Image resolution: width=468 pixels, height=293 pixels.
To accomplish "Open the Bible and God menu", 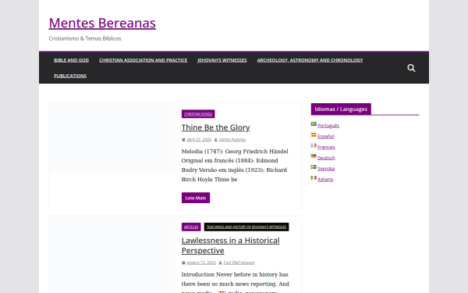I will pyautogui.click(x=71, y=60).
